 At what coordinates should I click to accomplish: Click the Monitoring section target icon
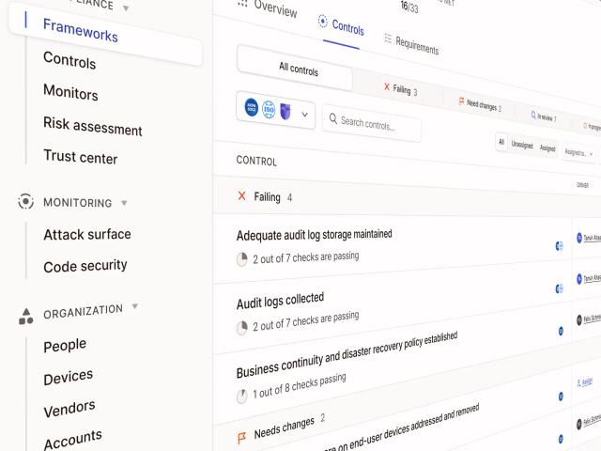25,201
